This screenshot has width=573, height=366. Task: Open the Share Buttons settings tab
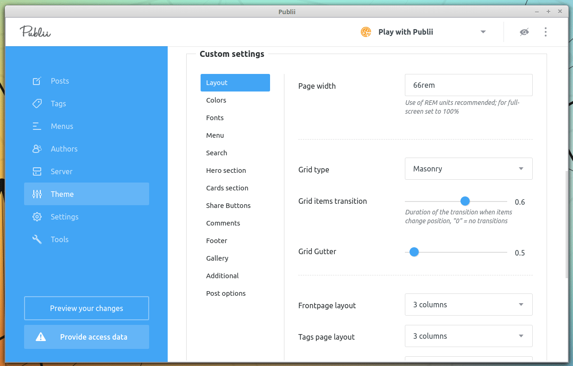tap(235, 206)
